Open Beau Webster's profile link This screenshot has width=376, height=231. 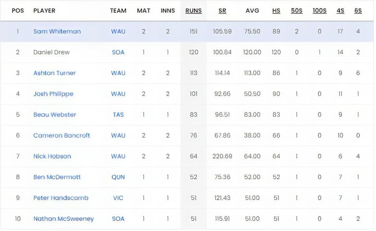[55, 115]
